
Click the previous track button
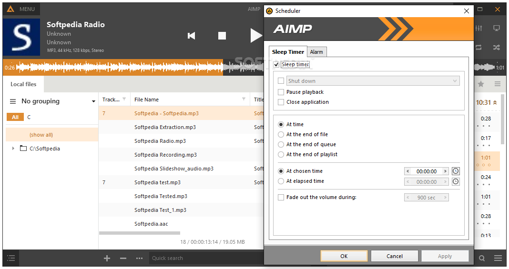click(x=192, y=36)
